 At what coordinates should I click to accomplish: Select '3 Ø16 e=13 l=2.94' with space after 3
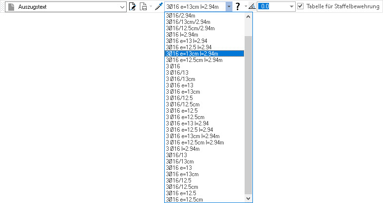pos(205,123)
